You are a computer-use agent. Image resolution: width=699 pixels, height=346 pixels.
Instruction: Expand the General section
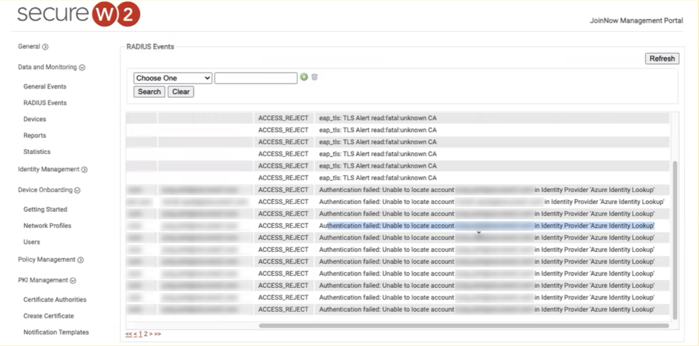[x=44, y=46]
